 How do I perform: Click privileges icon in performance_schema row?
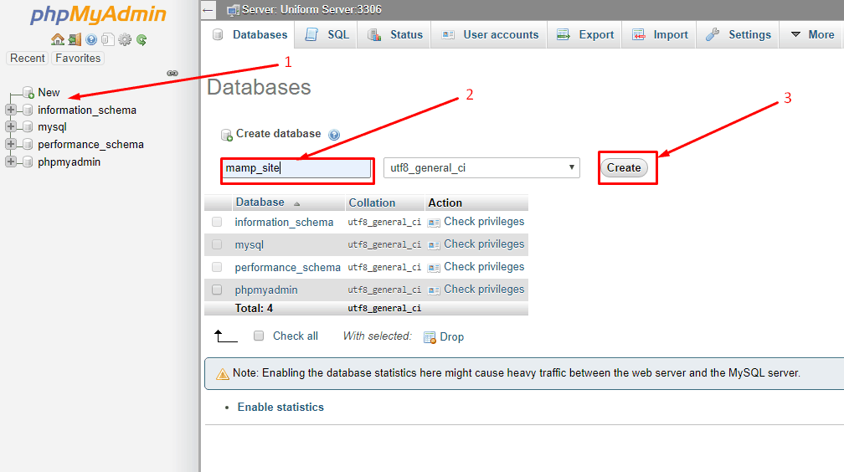(434, 268)
